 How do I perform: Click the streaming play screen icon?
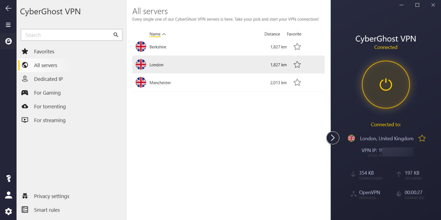(25, 120)
